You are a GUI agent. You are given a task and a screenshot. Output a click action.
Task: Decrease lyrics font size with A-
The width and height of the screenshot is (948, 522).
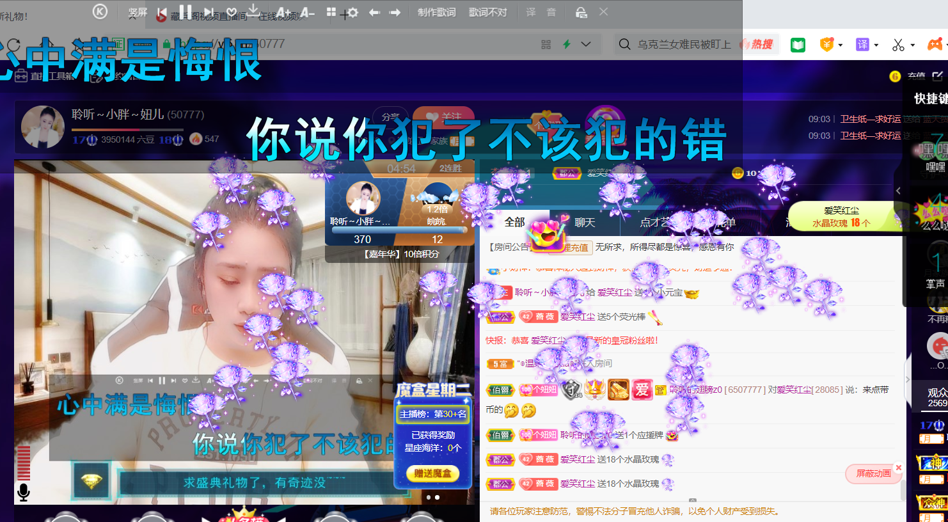[307, 12]
